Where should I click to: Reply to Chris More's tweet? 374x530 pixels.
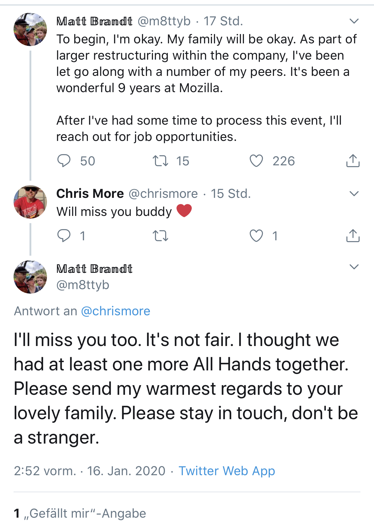(x=64, y=236)
